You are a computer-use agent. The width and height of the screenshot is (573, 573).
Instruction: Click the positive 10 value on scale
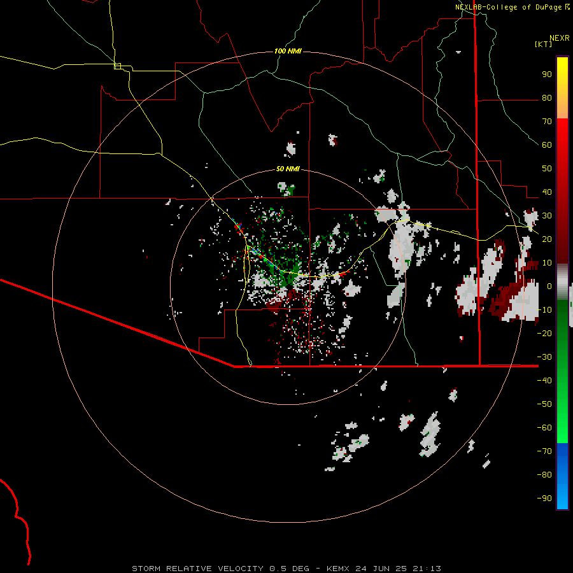pyautogui.click(x=547, y=263)
